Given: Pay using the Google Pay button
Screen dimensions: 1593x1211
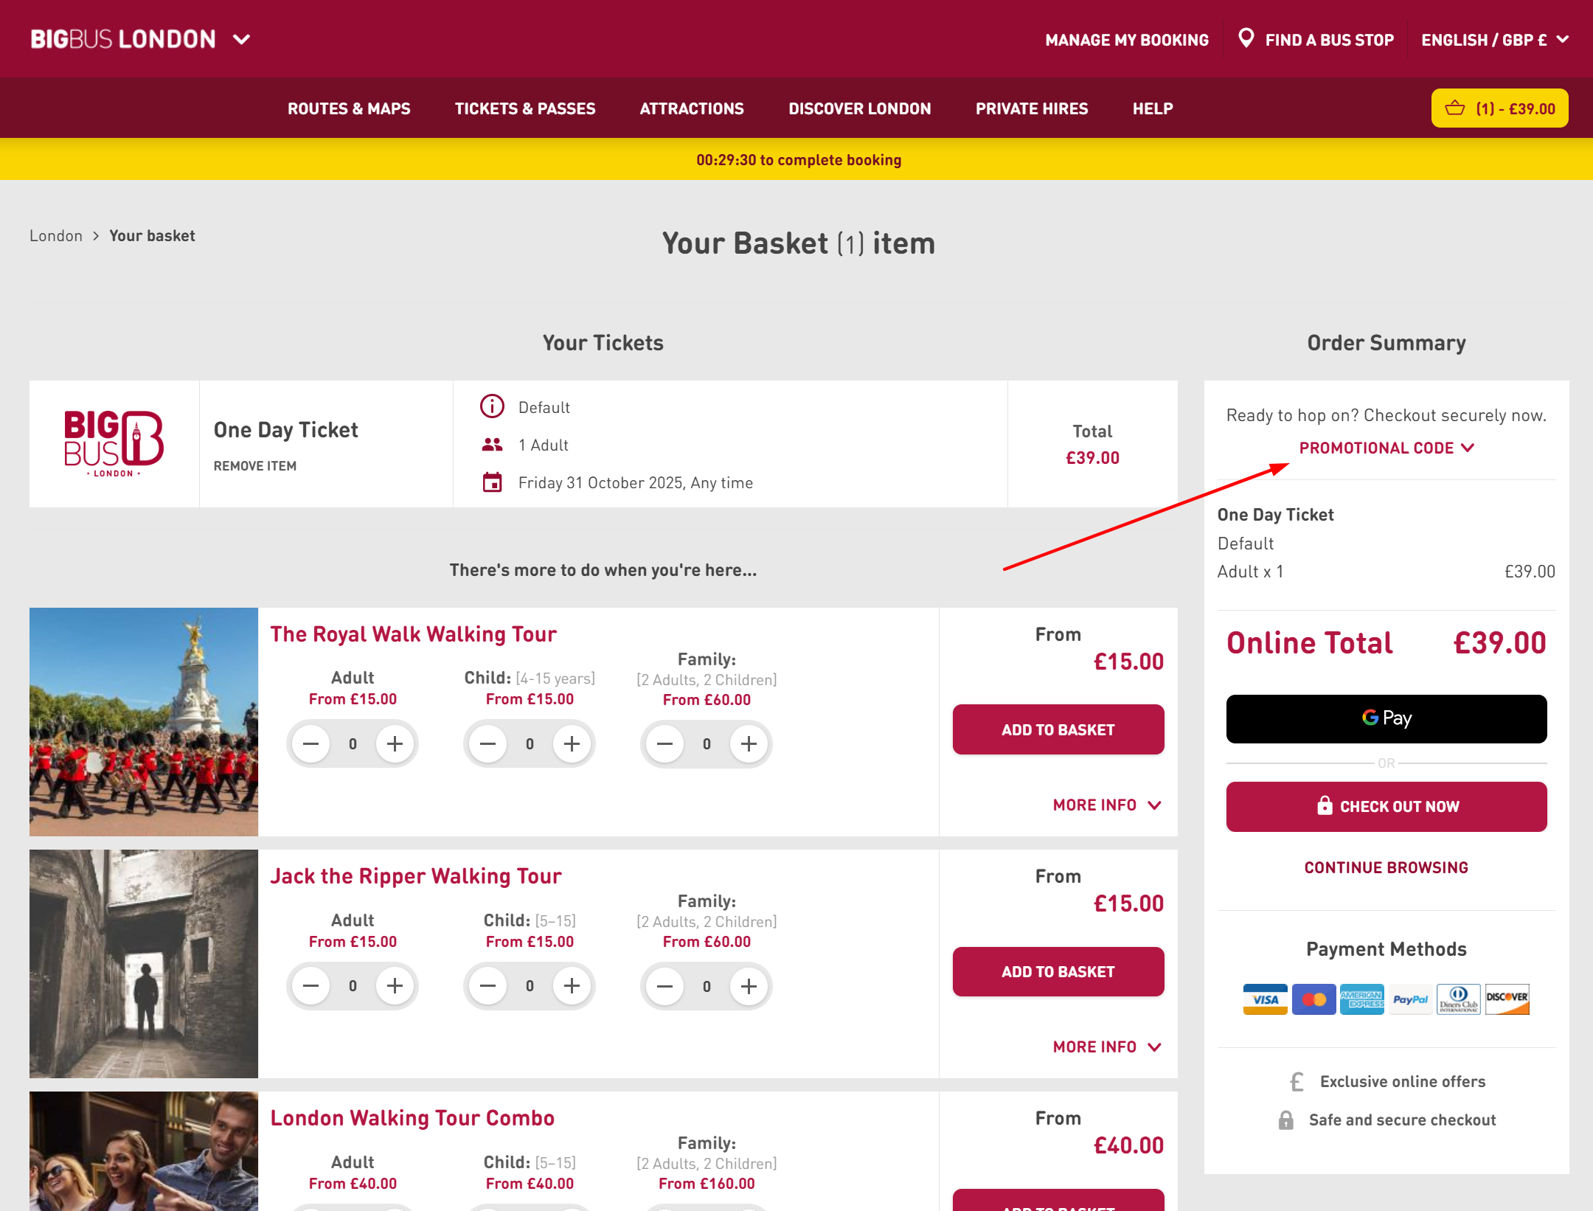Looking at the screenshot, I should tap(1386, 718).
